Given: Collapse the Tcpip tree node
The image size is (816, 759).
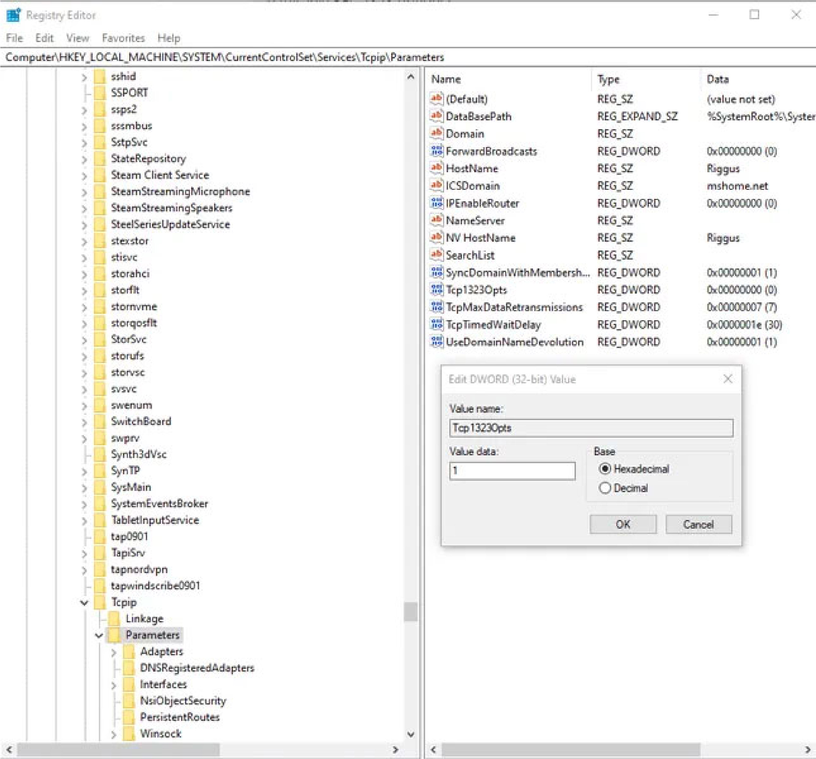Looking at the screenshot, I should [x=84, y=602].
